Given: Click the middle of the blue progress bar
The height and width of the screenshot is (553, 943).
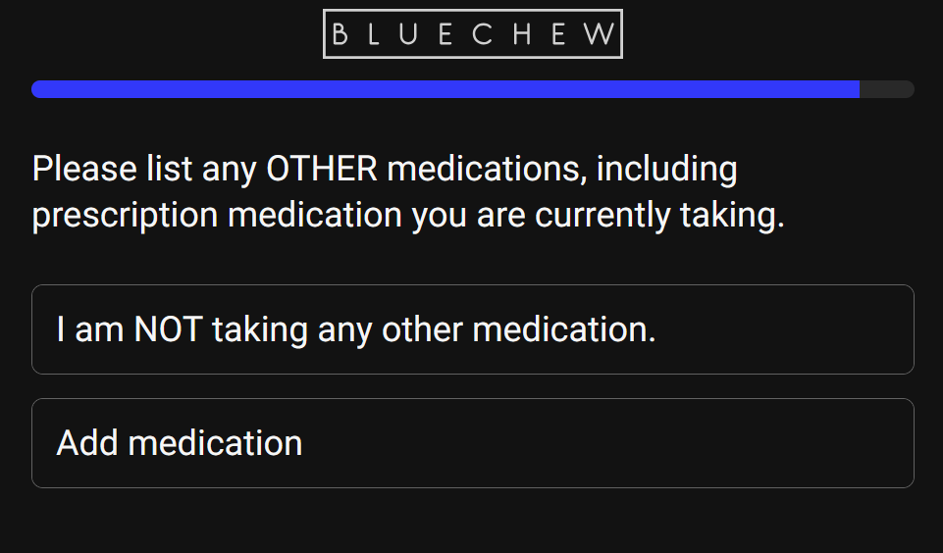Looking at the screenshot, I should pyautogui.click(x=445, y=89).
